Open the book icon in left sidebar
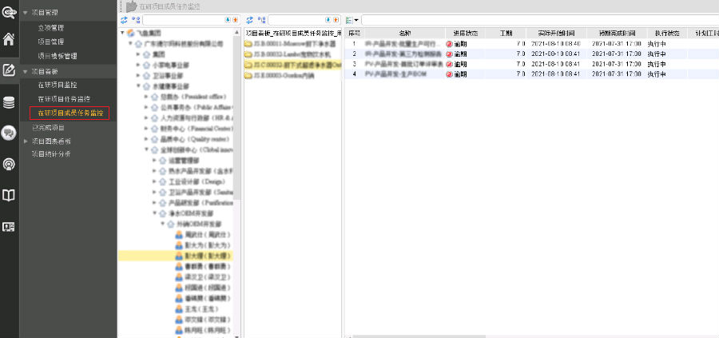 [10, 195]
